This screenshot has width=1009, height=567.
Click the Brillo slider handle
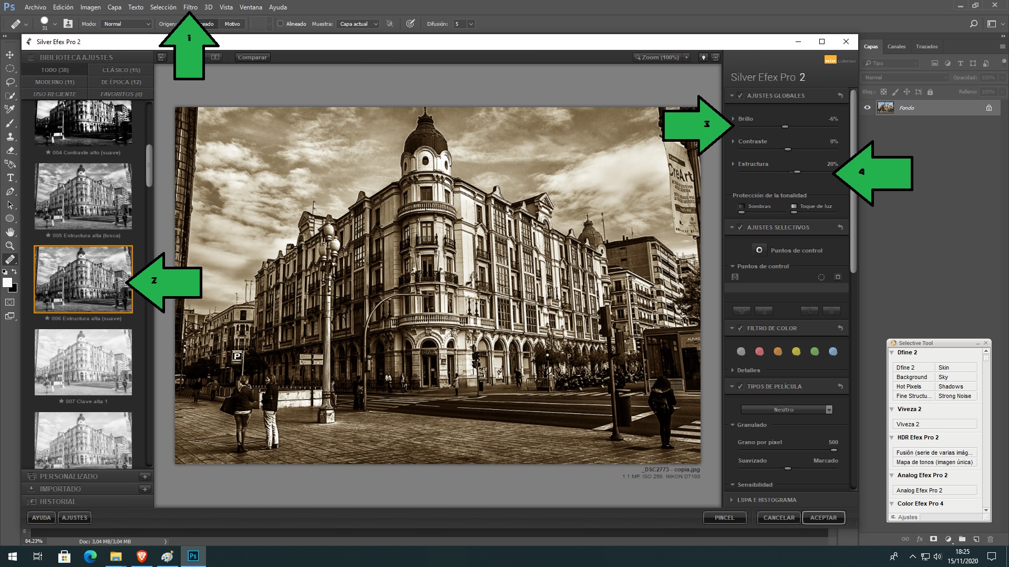(x=785, y=127)
